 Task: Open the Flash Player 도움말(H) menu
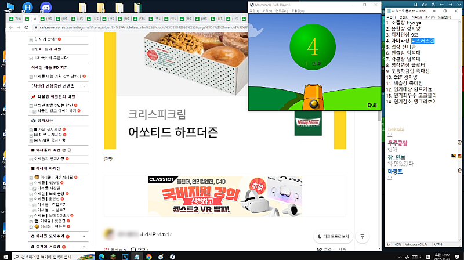[x=298, y=11]
